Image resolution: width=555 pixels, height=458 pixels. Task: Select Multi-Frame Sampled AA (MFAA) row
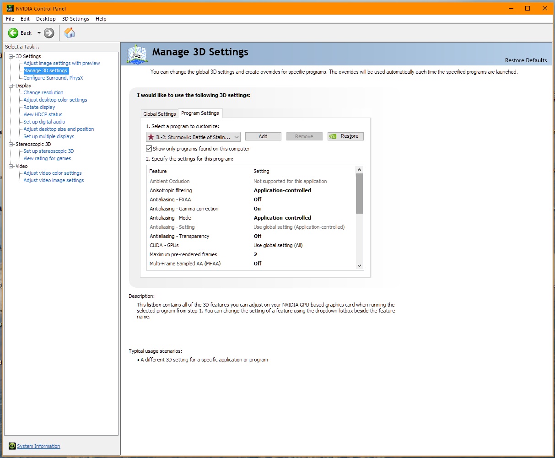click(x=251, y=264)
